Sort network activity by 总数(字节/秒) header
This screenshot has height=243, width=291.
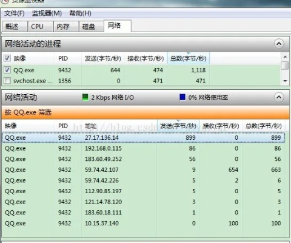click(x=264, y=126)
